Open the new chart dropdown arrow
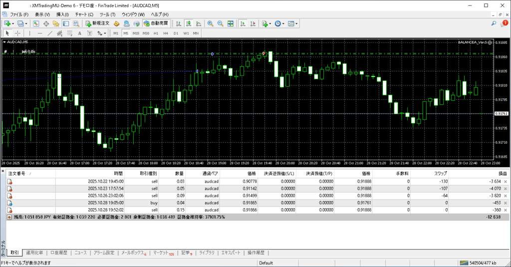Image resolution: width=511 pixels, height=267 pixels. click(13, 23)
